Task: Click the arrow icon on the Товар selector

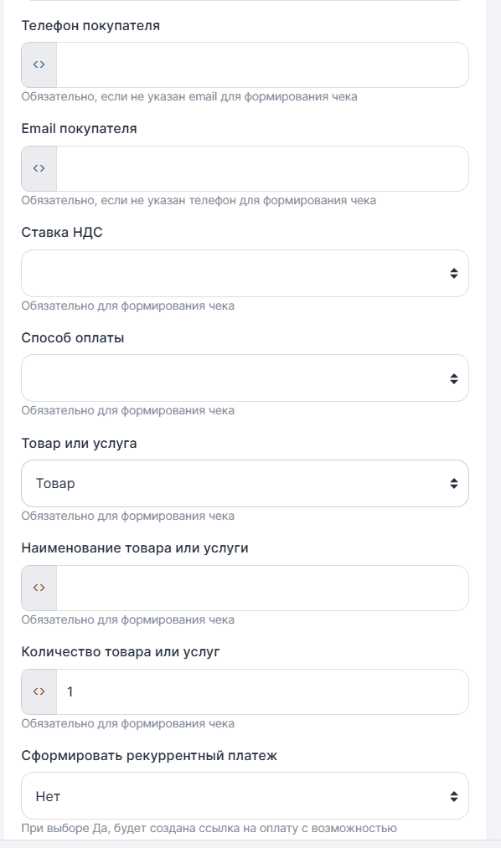Action: [x=453, y=483]
